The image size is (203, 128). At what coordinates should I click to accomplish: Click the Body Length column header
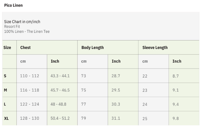point(92,47)
